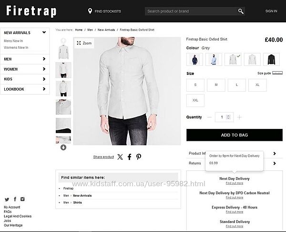Open the Instagram icon in the footer
Screen dimensions: 286x232
click(x=22, y=199)
